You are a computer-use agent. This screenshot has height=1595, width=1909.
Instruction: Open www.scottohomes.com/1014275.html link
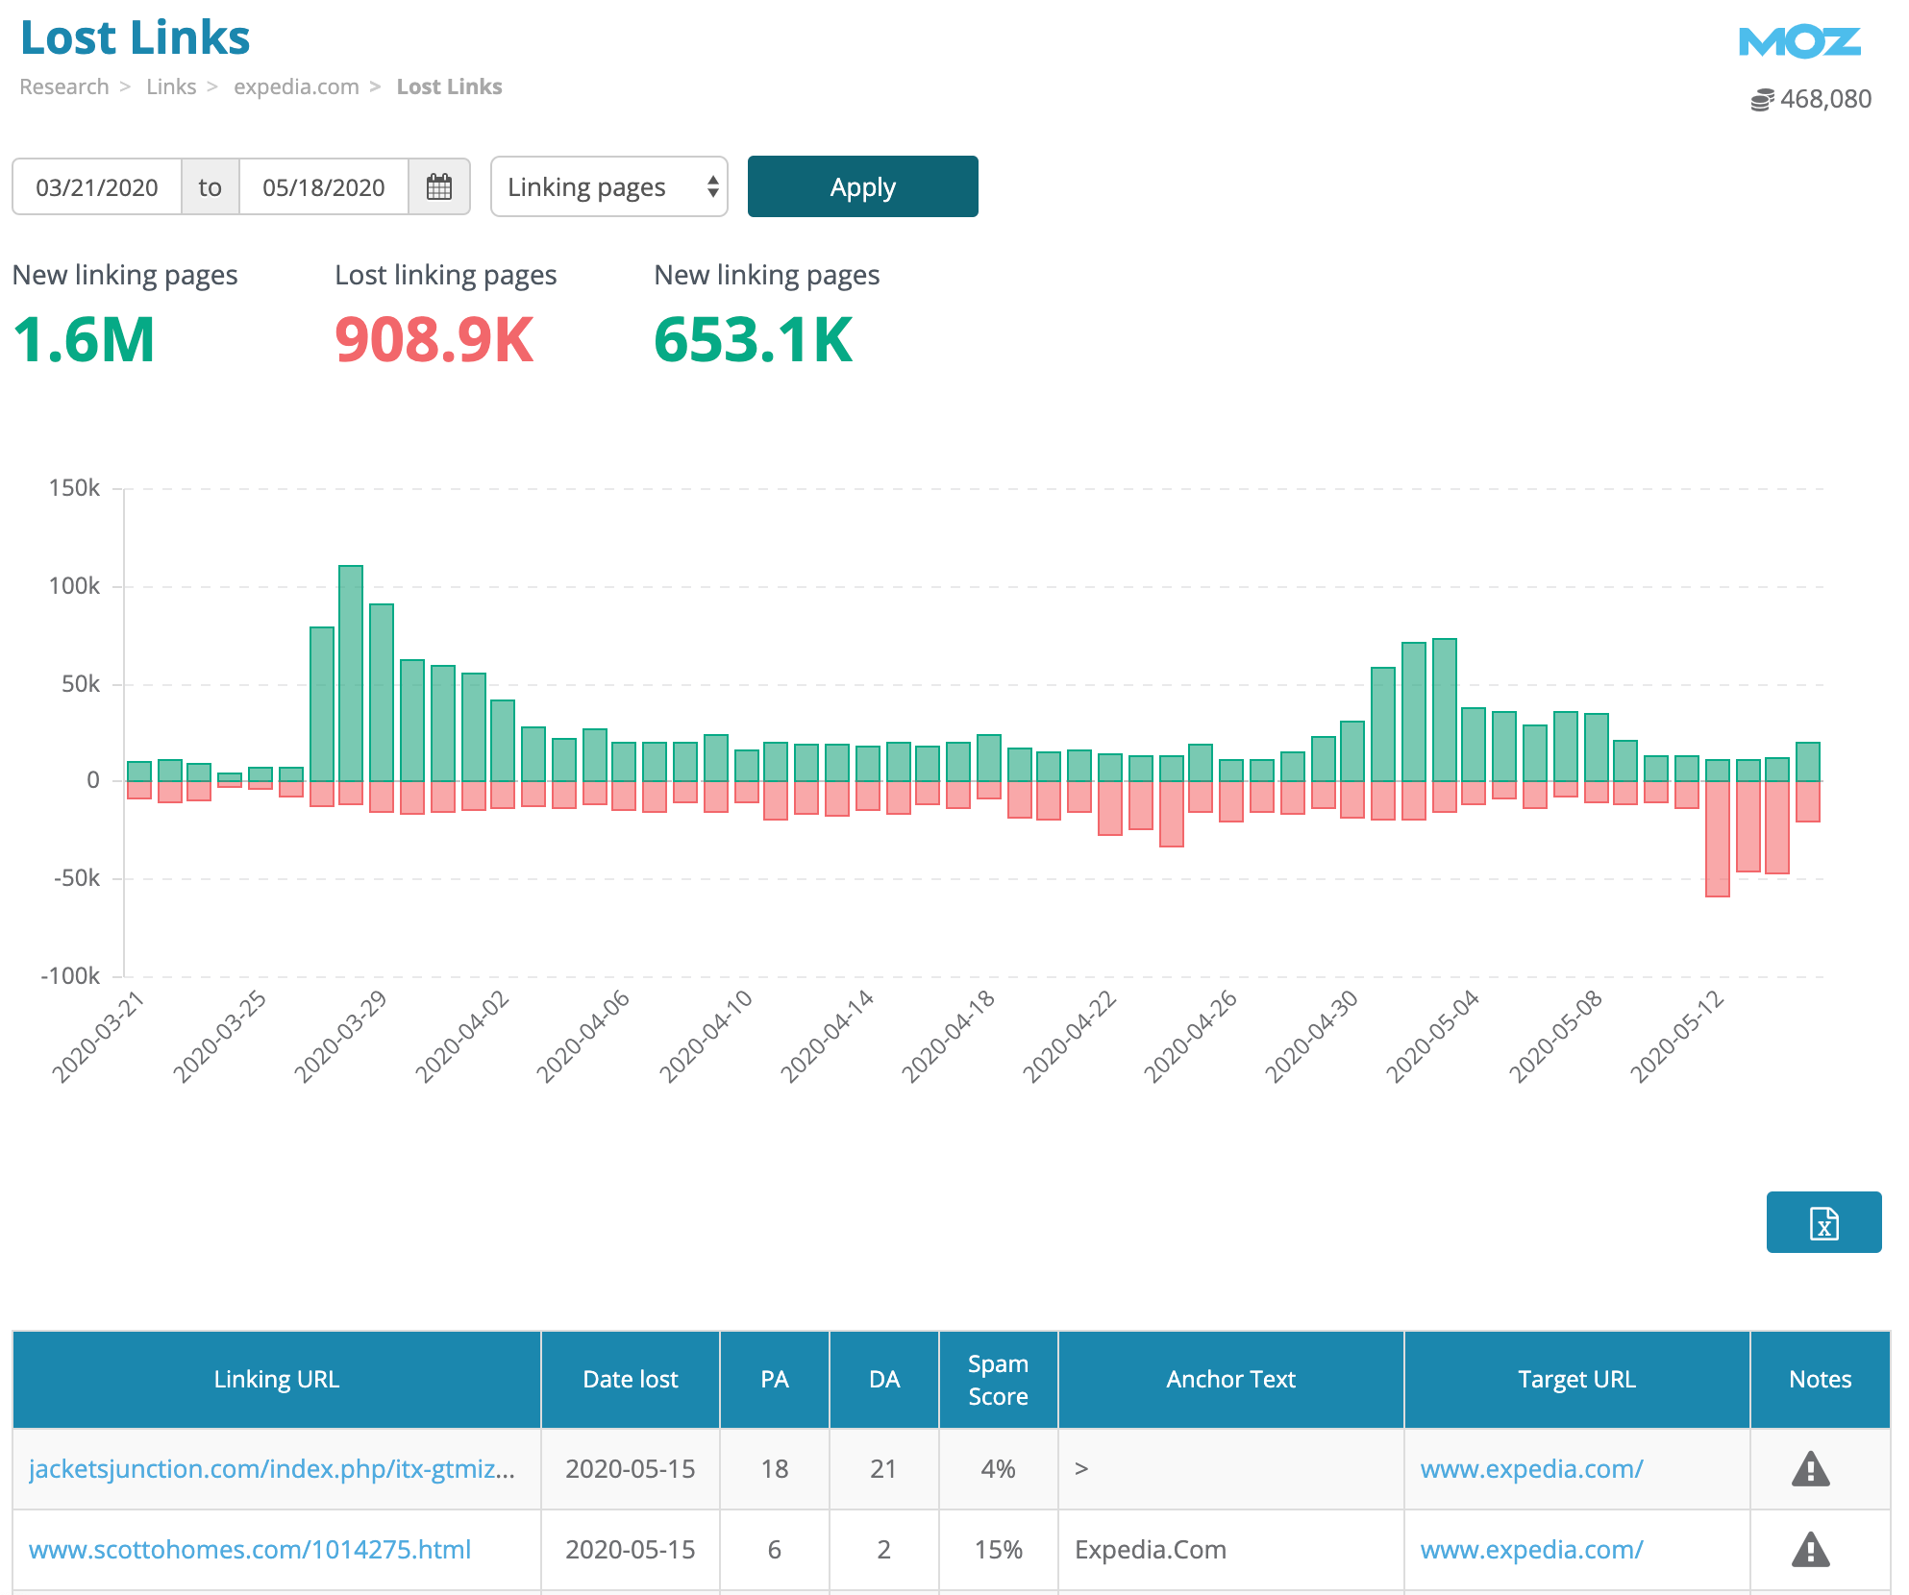click(x=250, y=1549)
